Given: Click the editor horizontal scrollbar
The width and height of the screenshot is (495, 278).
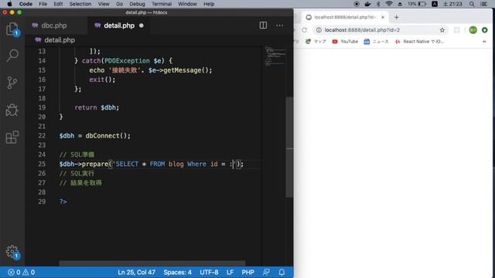Looking at the screenshot, I should pyautogui.click(x=152, y=263).
